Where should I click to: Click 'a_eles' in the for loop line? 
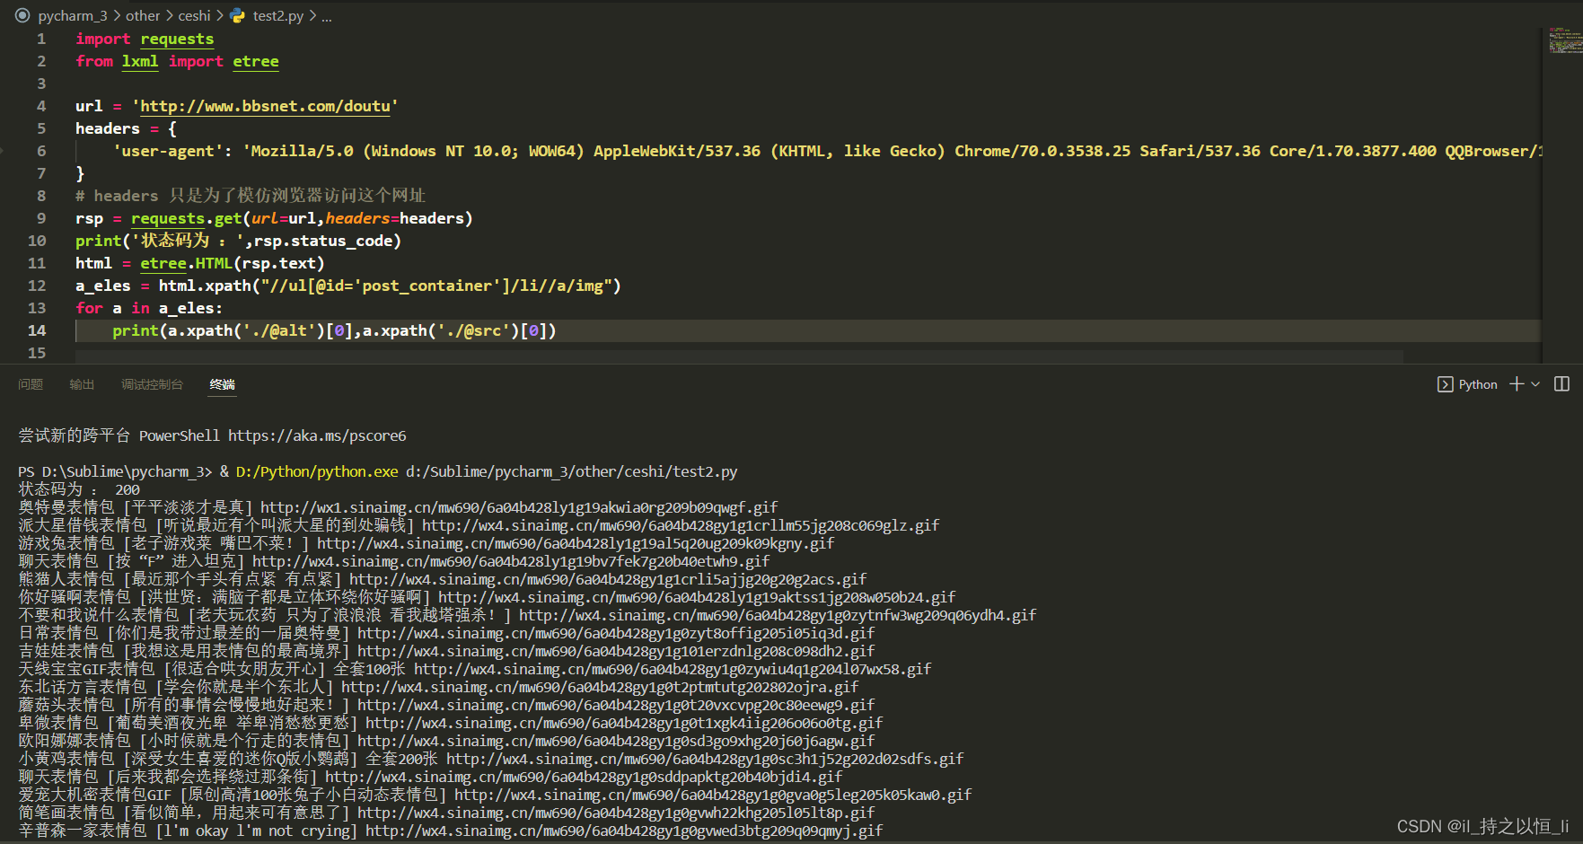(187, 308)
